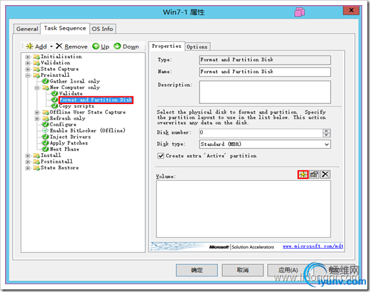Collapse the New Computer only group
This screenshot has width=370, height=292.
37,88
